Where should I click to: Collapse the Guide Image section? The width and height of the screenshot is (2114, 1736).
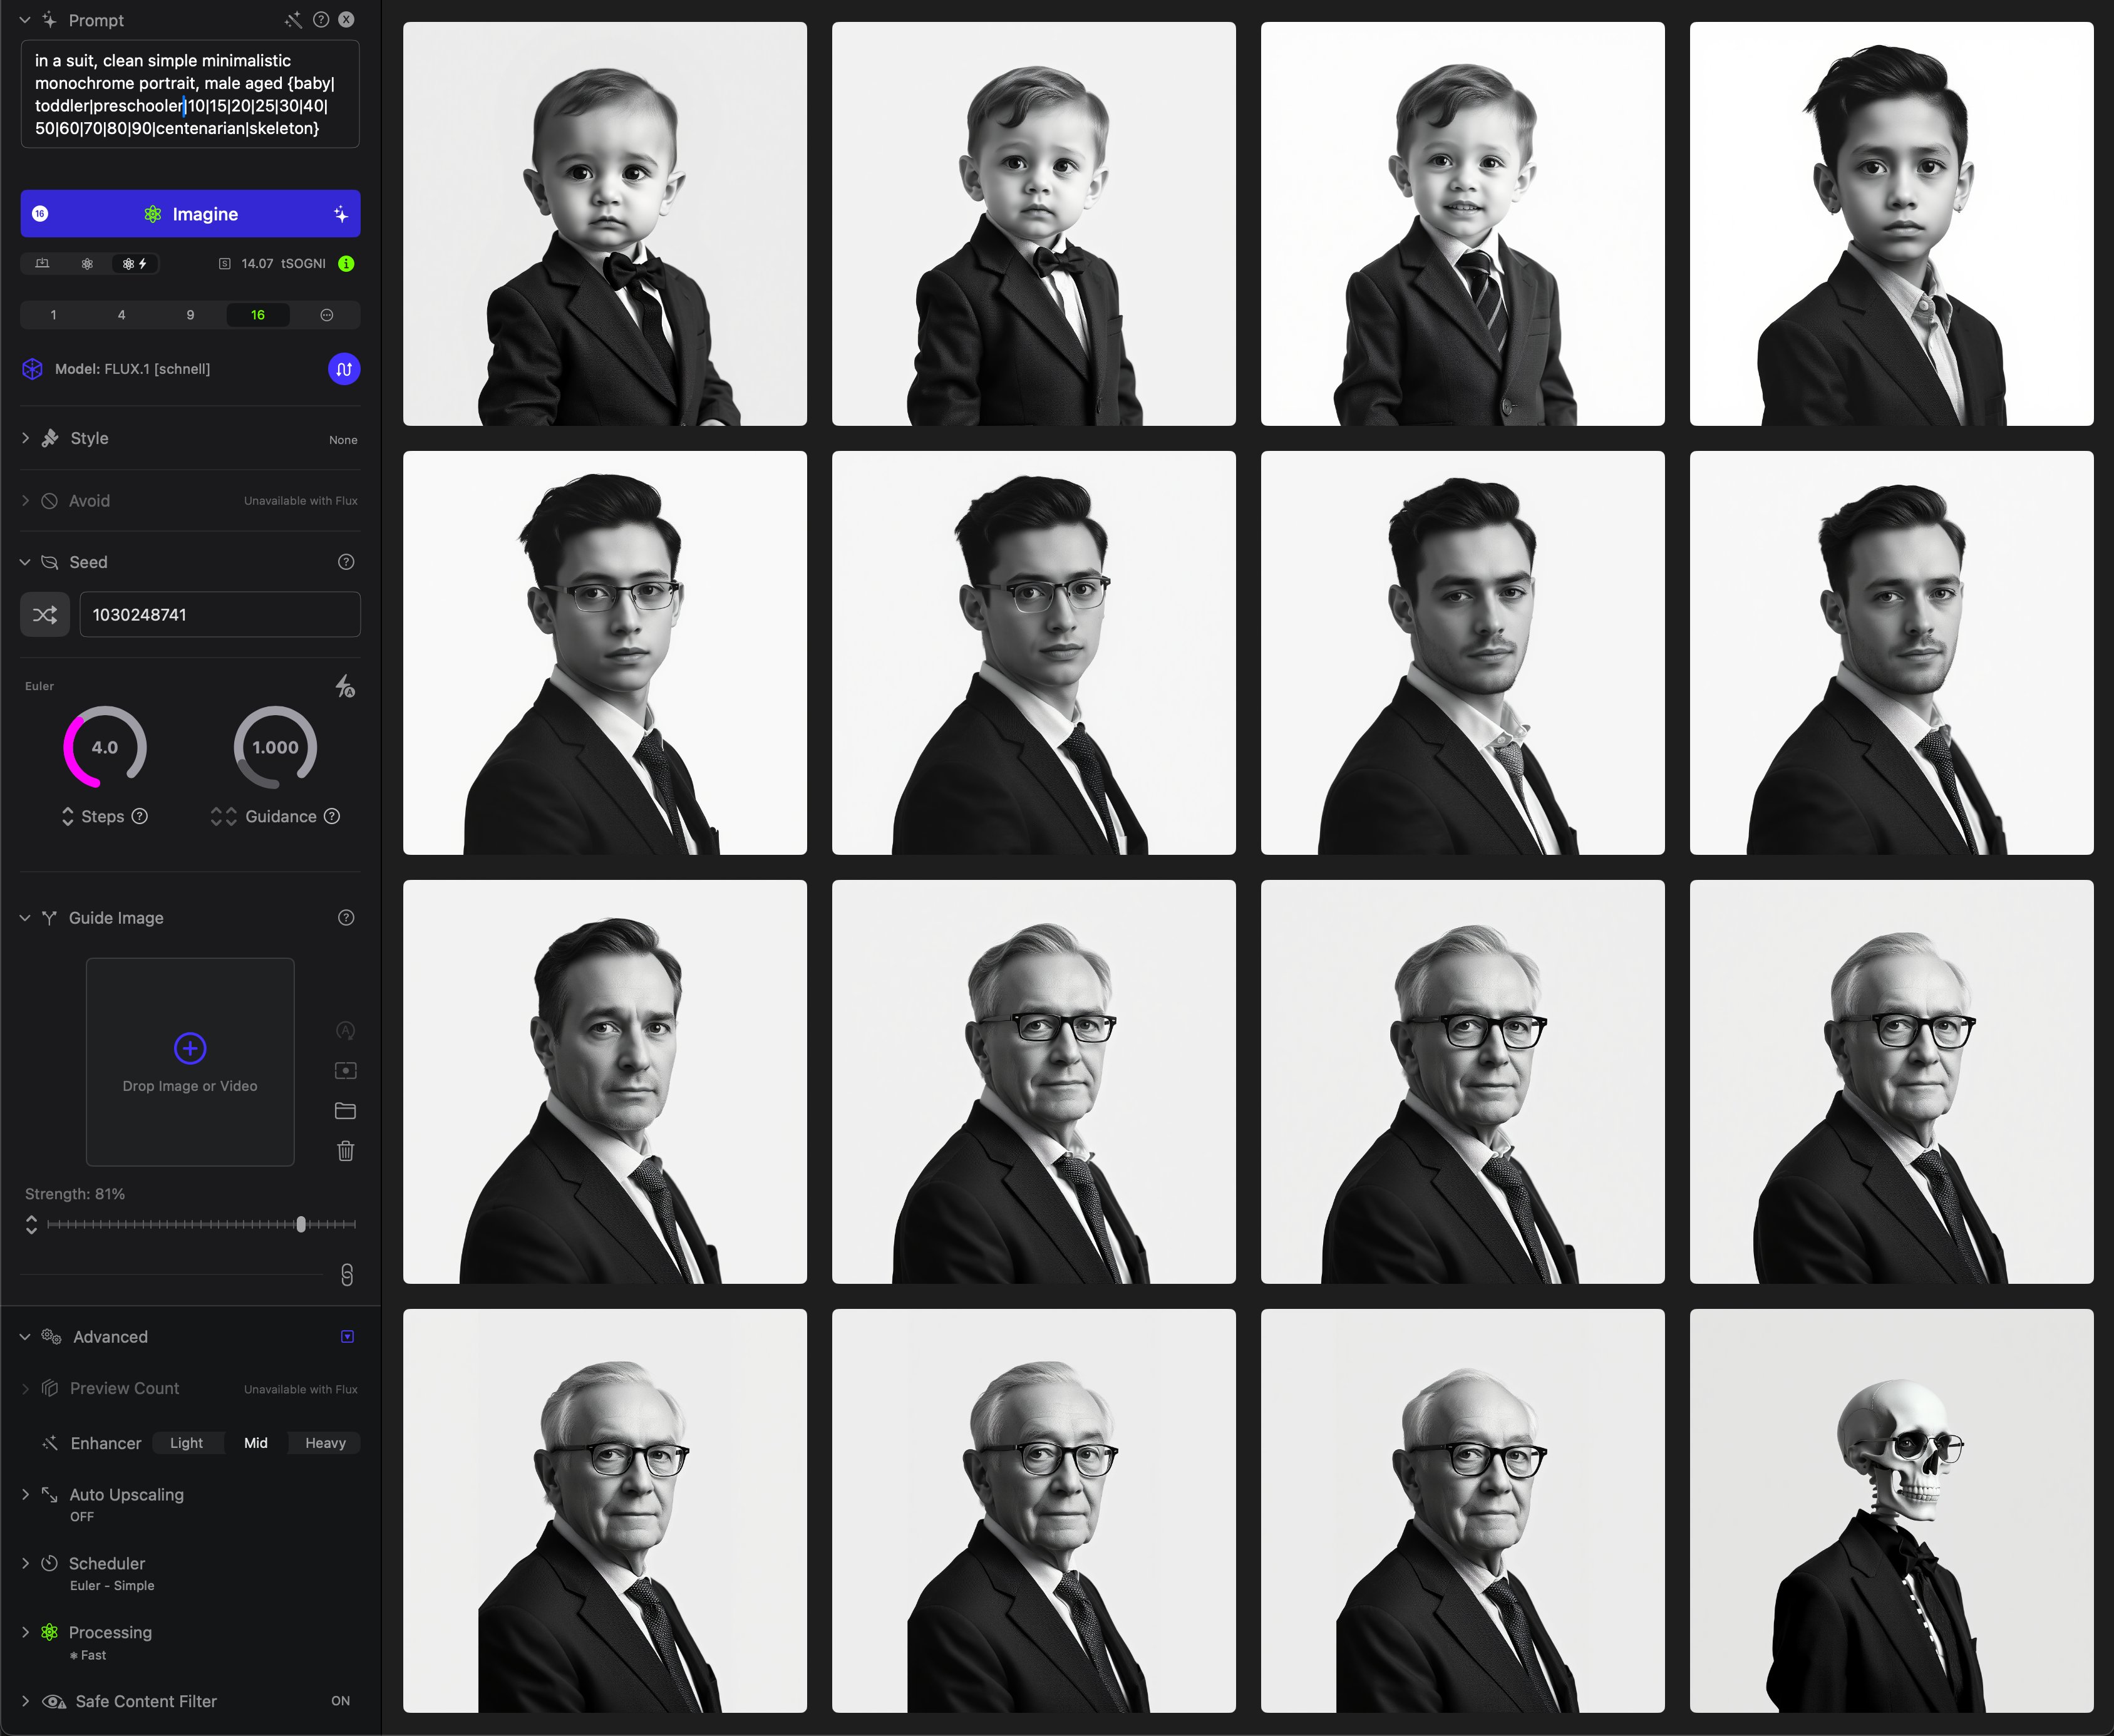25,918
